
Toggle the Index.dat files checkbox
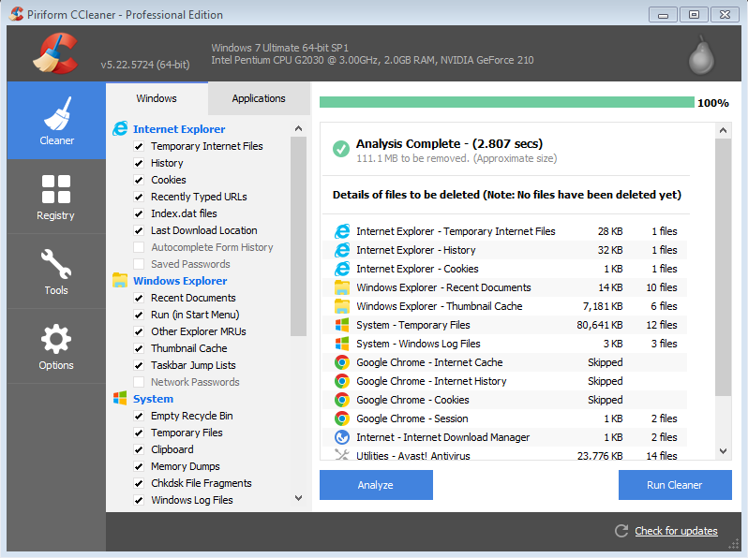click(139, 213)
